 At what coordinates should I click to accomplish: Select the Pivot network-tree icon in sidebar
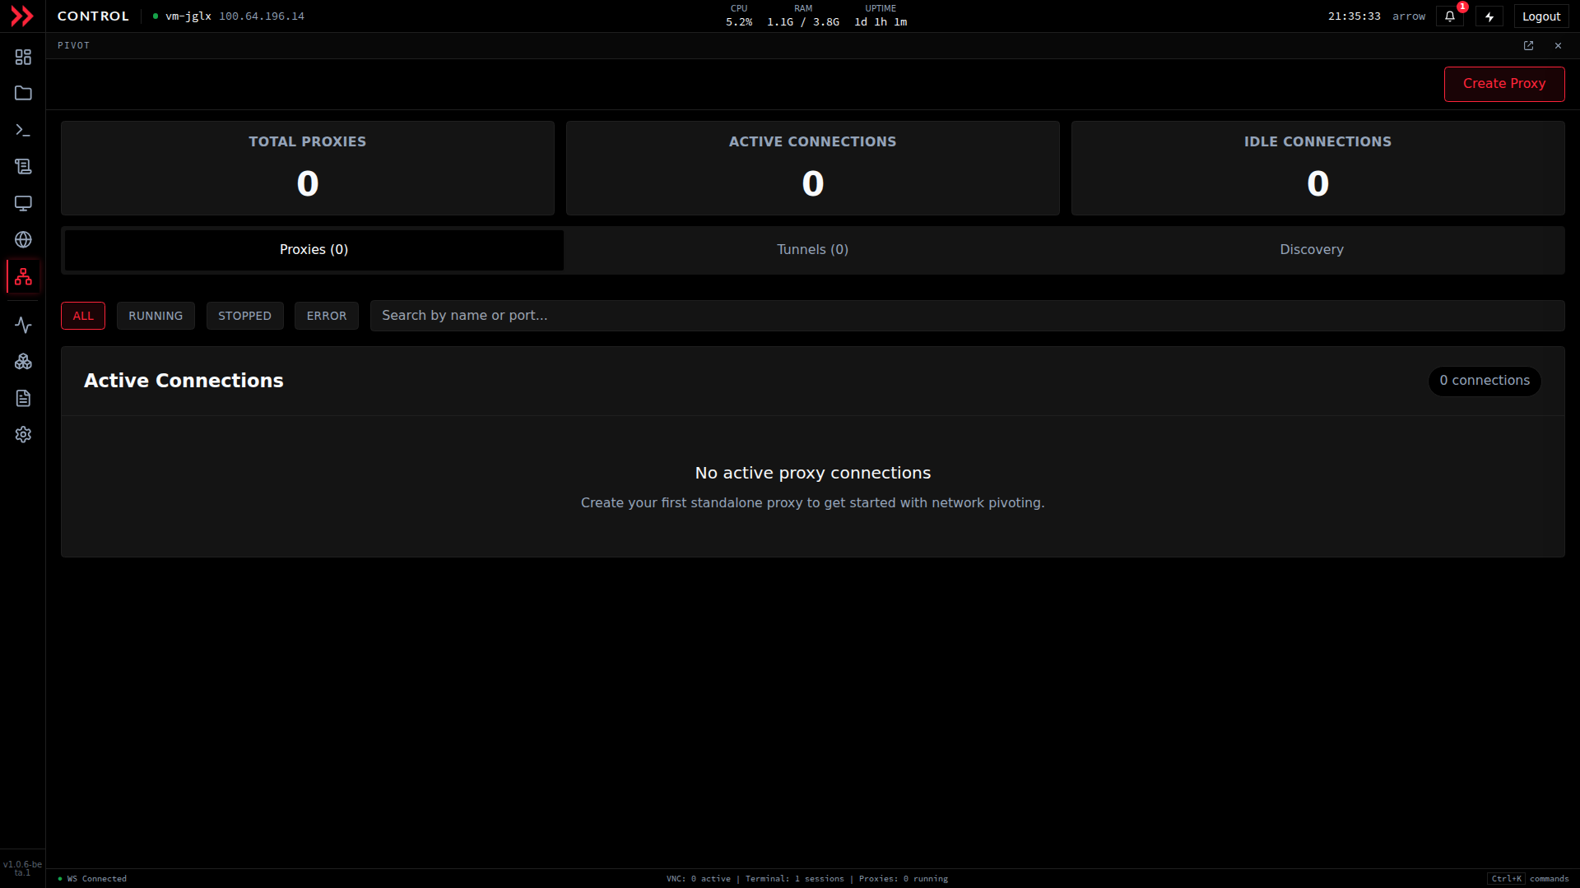pyautogui.click(x=23, y=276)
